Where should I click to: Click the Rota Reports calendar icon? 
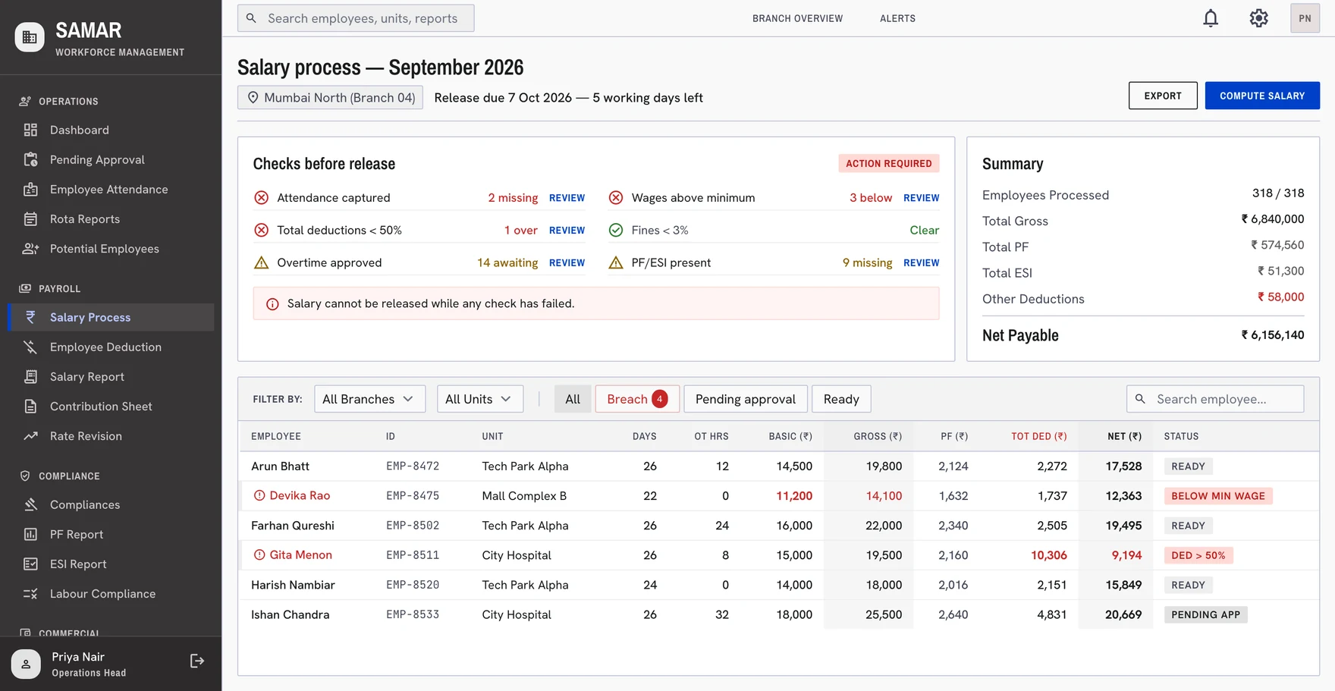30,218
